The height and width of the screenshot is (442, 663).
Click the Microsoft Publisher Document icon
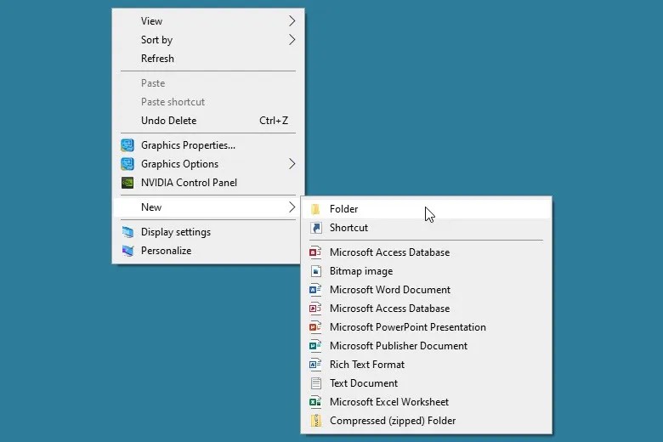pyautogui.click(x=315, y=346)
